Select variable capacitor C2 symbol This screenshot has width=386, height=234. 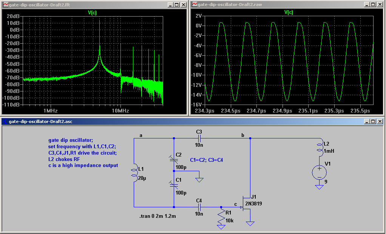coord(174,160)
